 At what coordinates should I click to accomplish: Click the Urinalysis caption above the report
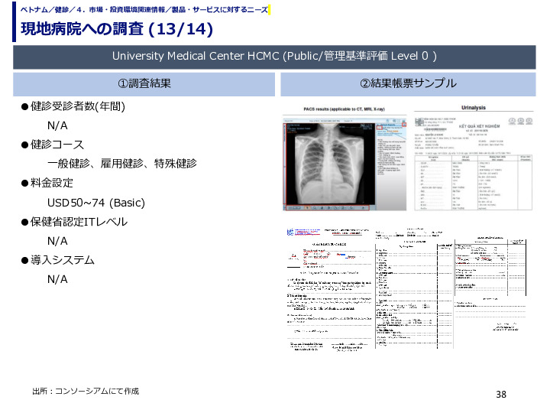point(474,108)
